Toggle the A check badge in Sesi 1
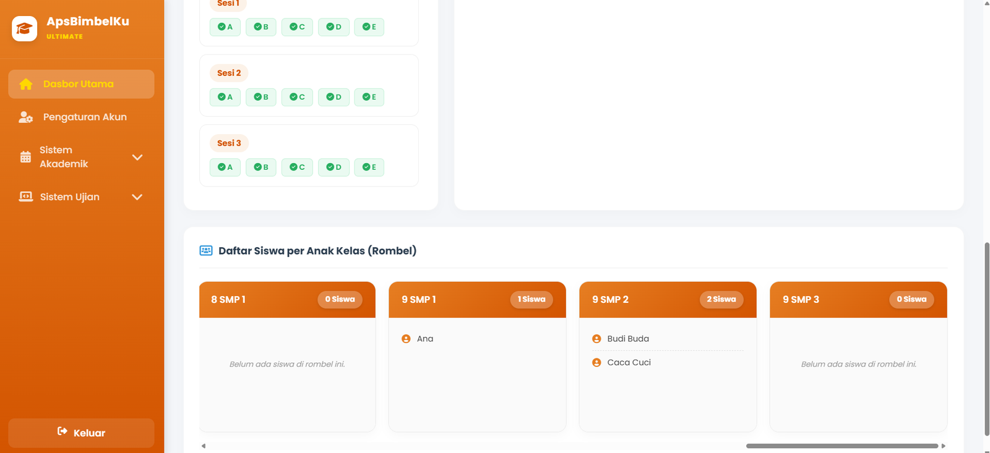This screenshot has height=453, width=990. 225,27
